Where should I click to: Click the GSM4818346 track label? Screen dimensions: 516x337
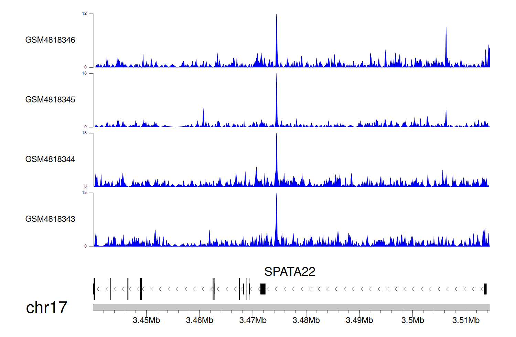(x=50, y=40)
